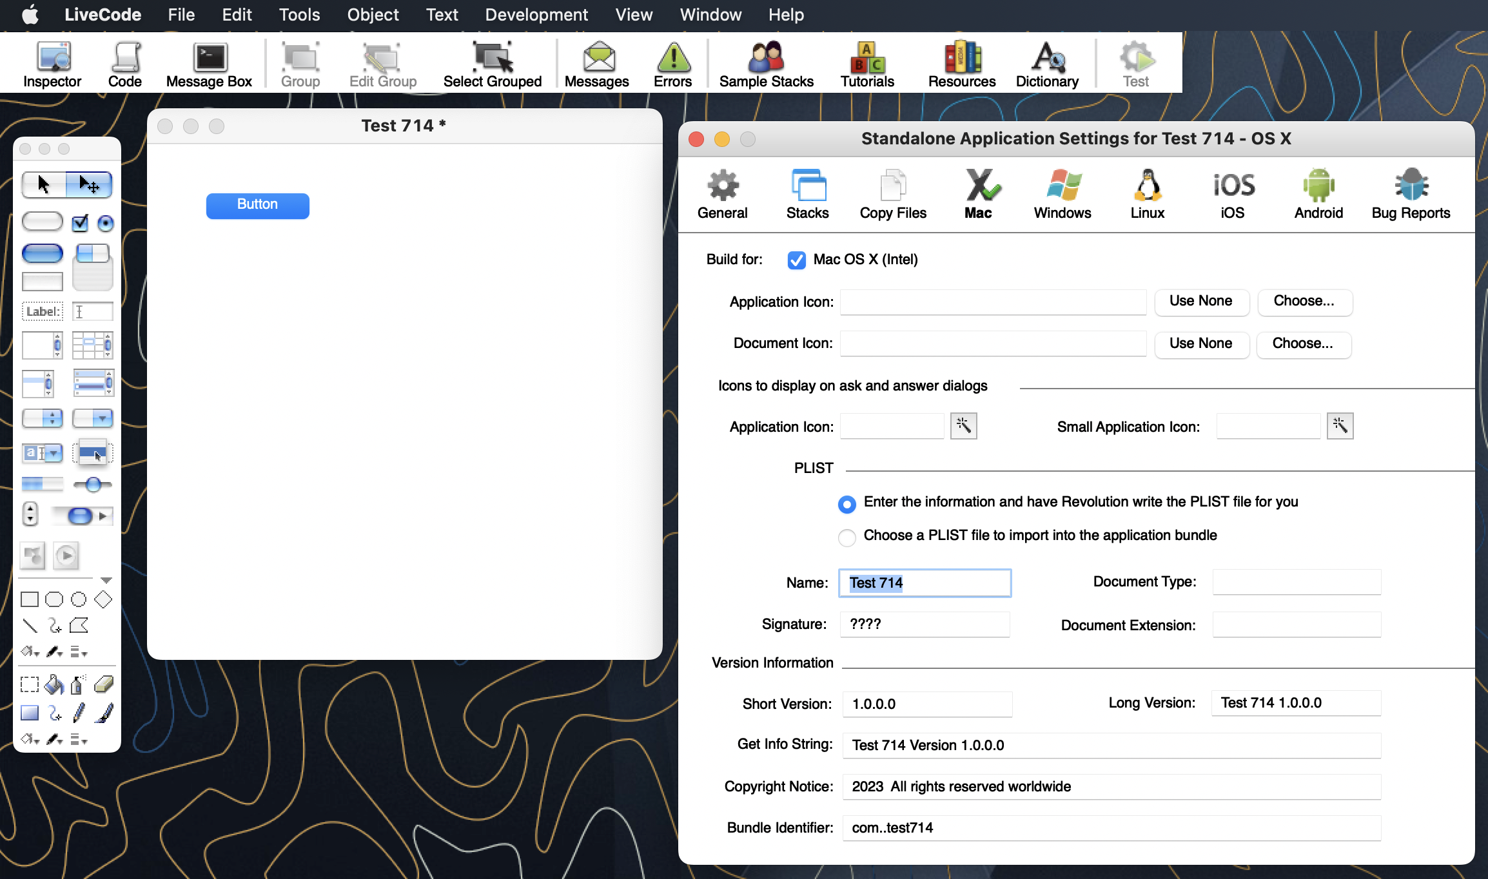The height and width of the screenshot is (879, 1488).
Task: Pick the scrollbar tool with arrow
Action: click(x=82, y=516)
